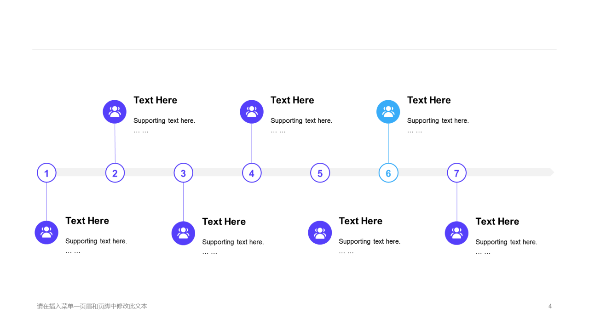Screen dimensions: 589x331
Task: Click the "Text Here" heading for step 1
Action: point(87,221)
